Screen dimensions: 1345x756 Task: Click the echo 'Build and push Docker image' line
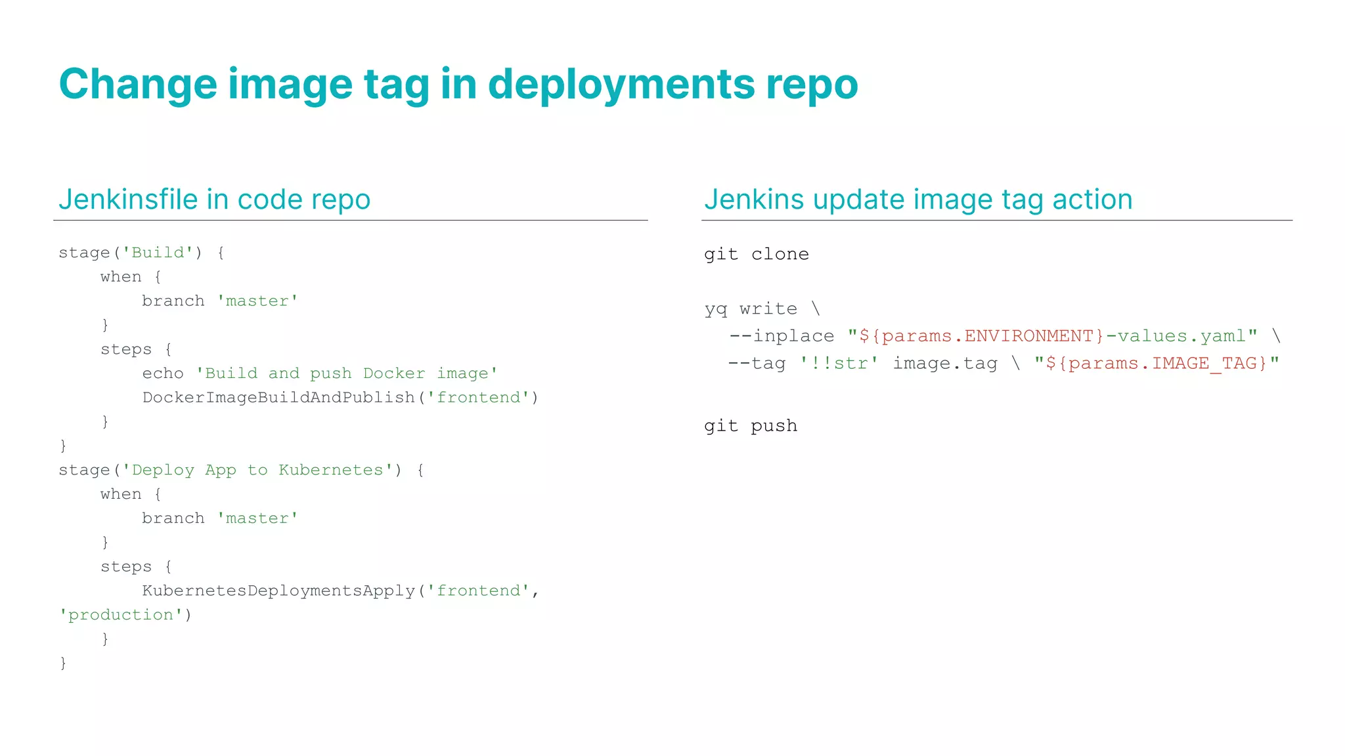click(320, 373)
